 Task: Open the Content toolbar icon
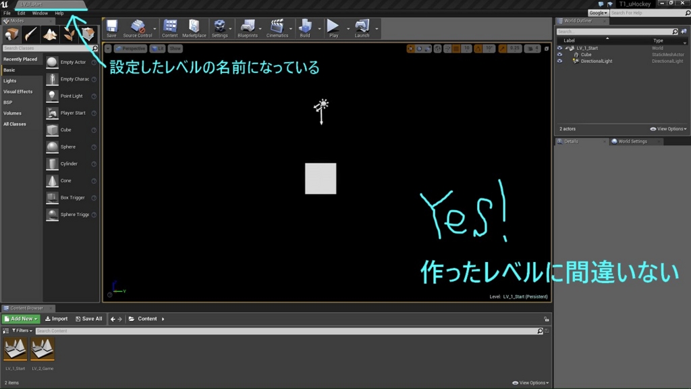[169, 28]
